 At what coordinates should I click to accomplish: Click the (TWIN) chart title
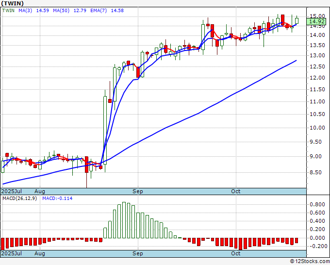(x=13, y=3)
